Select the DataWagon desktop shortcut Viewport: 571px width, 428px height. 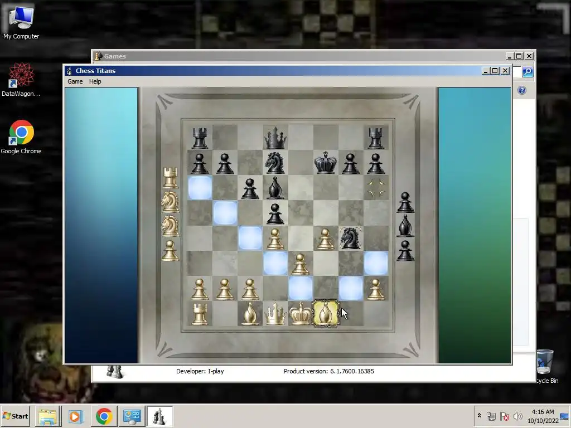click(x=21, y=80)
